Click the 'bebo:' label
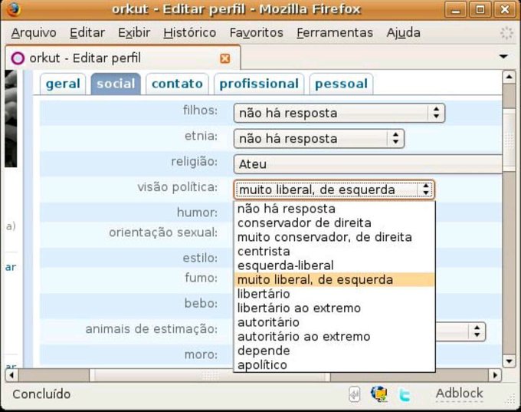The width and height of the screenshot is (521, 412). click(201, 303)
